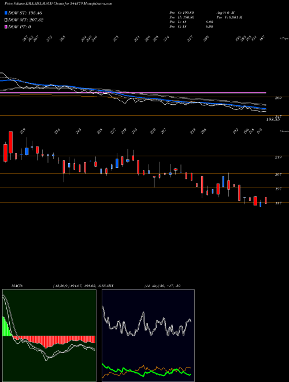The height and width of the screenshot is (382, 289).
Task: Click the magenta horizontal line in the EMA chart
Action: click(133, 93)
